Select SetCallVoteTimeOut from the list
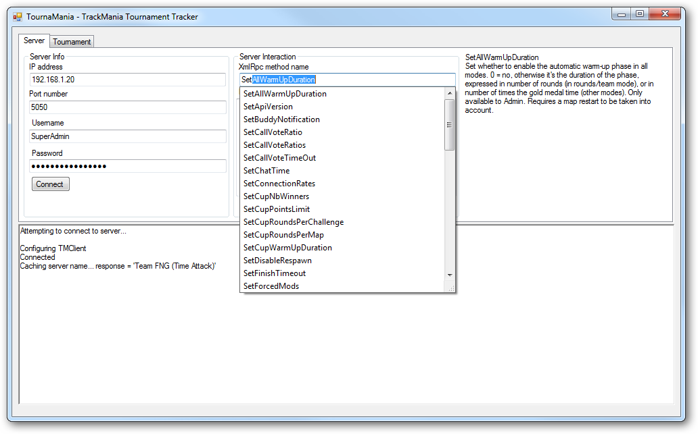Screen dimensions: 698x434 tap(279, 158)
